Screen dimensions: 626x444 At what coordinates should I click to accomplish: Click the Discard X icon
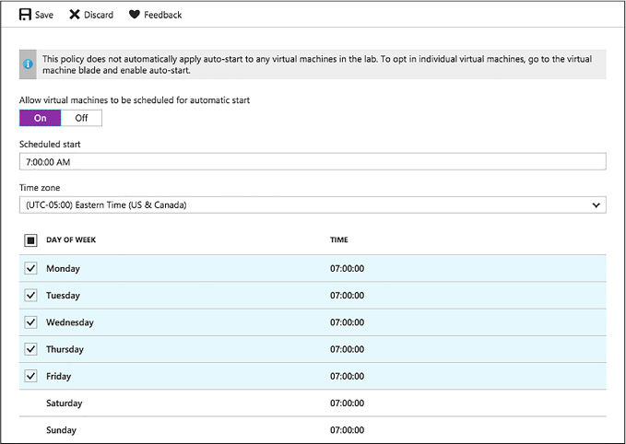pyautogui.click(x=75, y=15)
